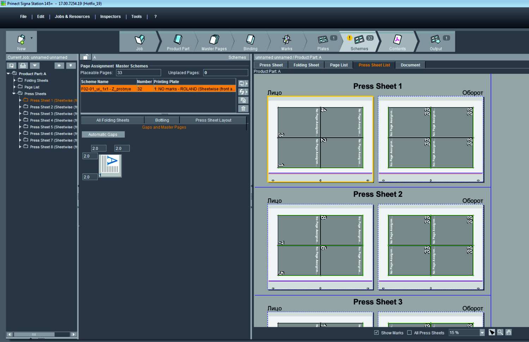
Task: Click the Placeable Pages input field
Action: click(138, 73)
